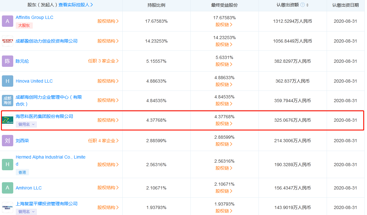Open 股权结构 for 成都盈创动力
The image size is (367, 215).
pos(108,41)
